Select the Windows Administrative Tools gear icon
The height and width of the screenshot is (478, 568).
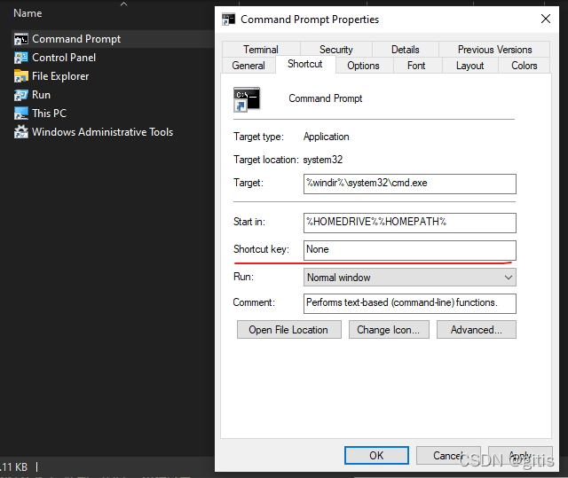21,132
